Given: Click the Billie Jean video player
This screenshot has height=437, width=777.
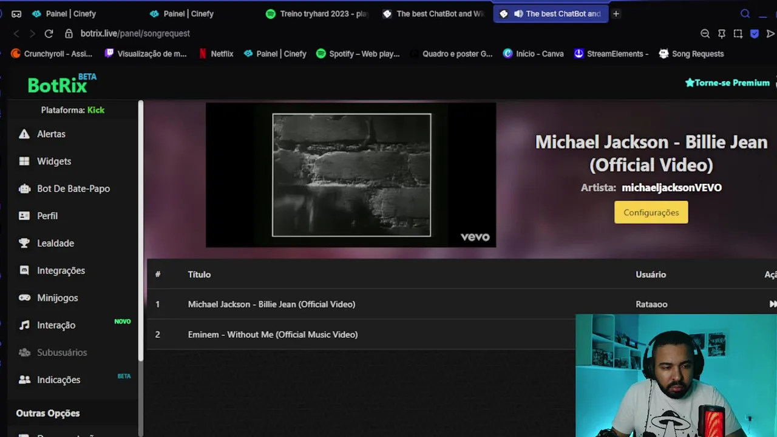Looking at the screenshot, I should tap(351, 175).
